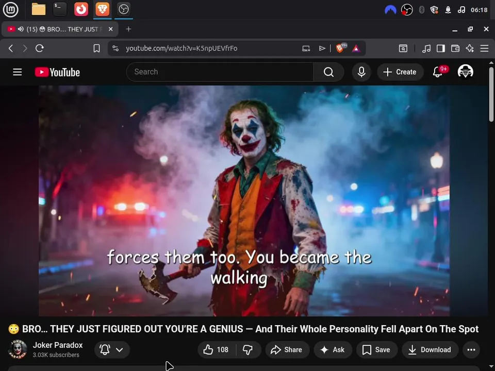The image size is (495, 371).
Task: Open the Brave Wallet icon
Action: point(455,48)
